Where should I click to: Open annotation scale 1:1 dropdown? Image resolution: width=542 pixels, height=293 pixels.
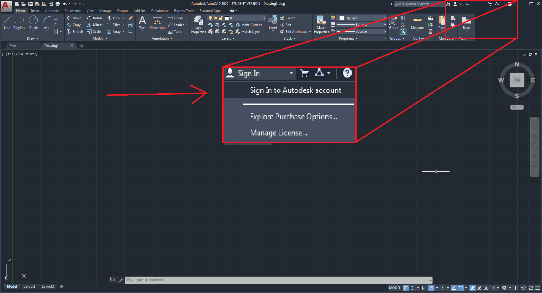click(x=495, y=288)
